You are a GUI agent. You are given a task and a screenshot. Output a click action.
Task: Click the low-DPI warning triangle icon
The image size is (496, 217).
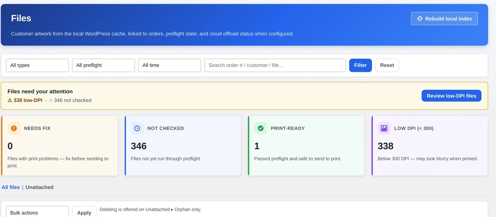10,100
